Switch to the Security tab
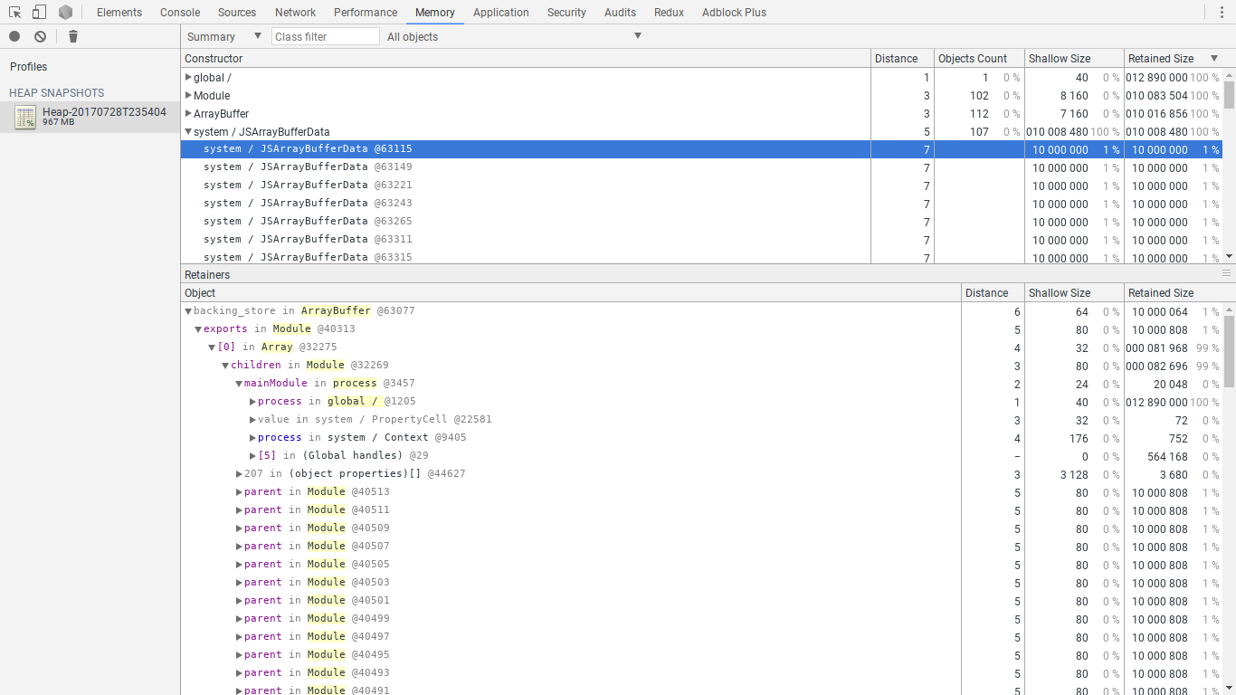The width and height of the screenshot is (1236, 695). [x=566, y=12]
